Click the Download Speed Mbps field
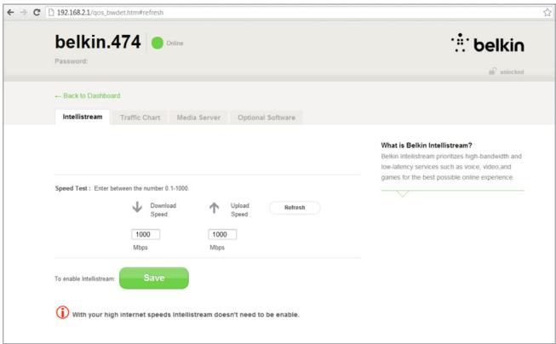Image resolution: width=556 pixels, height=344 pixels. pyautogui.click(x=146, y=234)
